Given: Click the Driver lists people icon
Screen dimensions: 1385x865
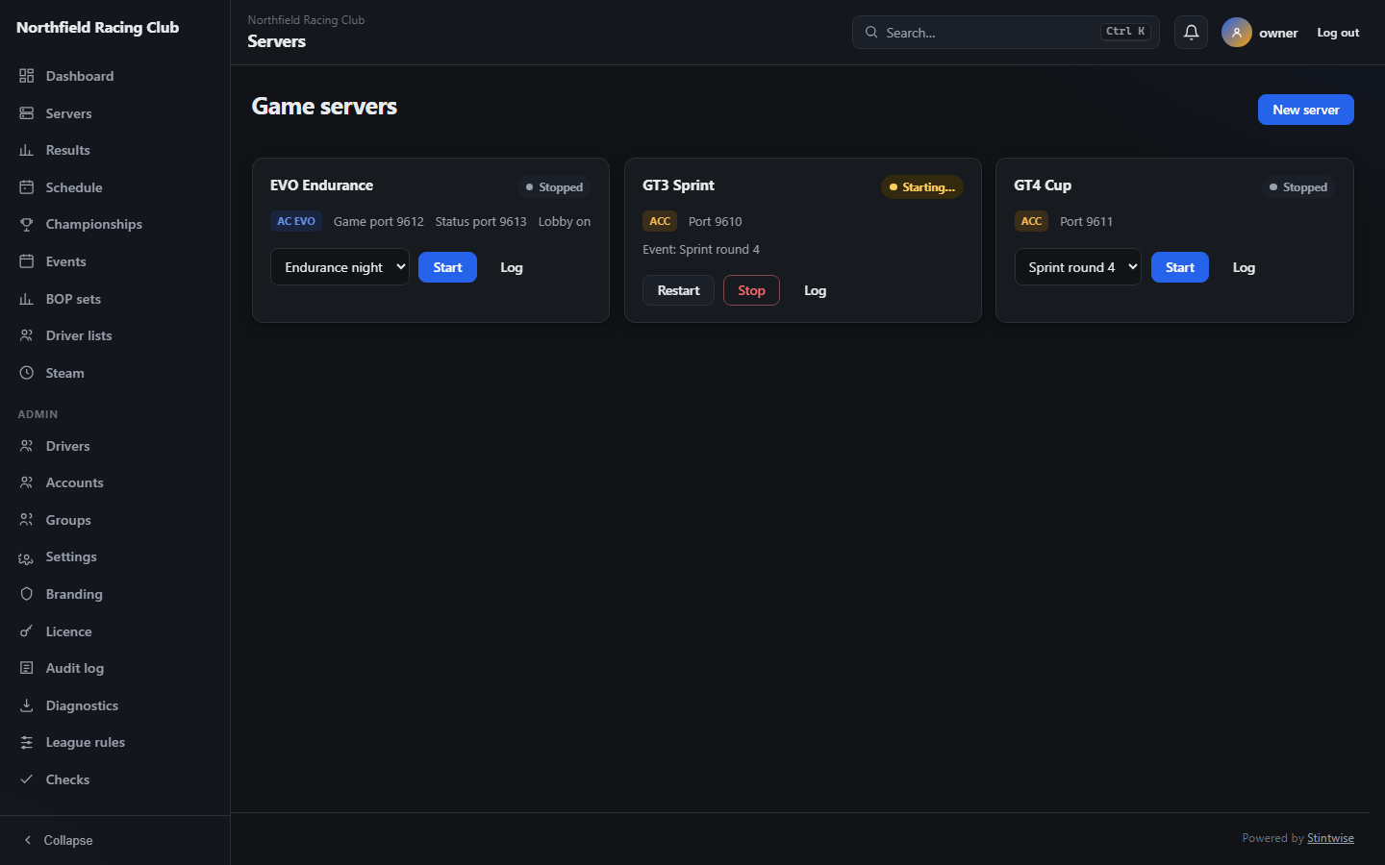Looking at the screenshot, I should (x=27, y=335).
